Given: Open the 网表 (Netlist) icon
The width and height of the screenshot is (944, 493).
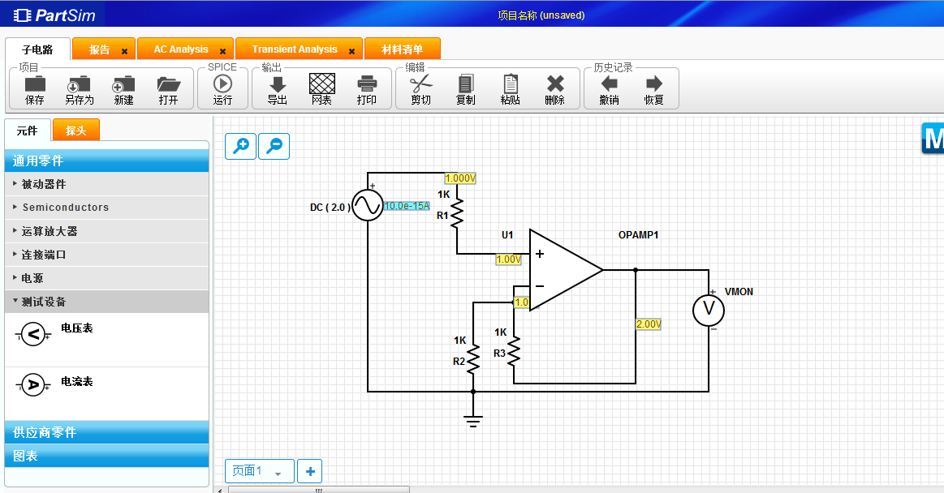Looking at the screenshot, I should tap(322, 84).
